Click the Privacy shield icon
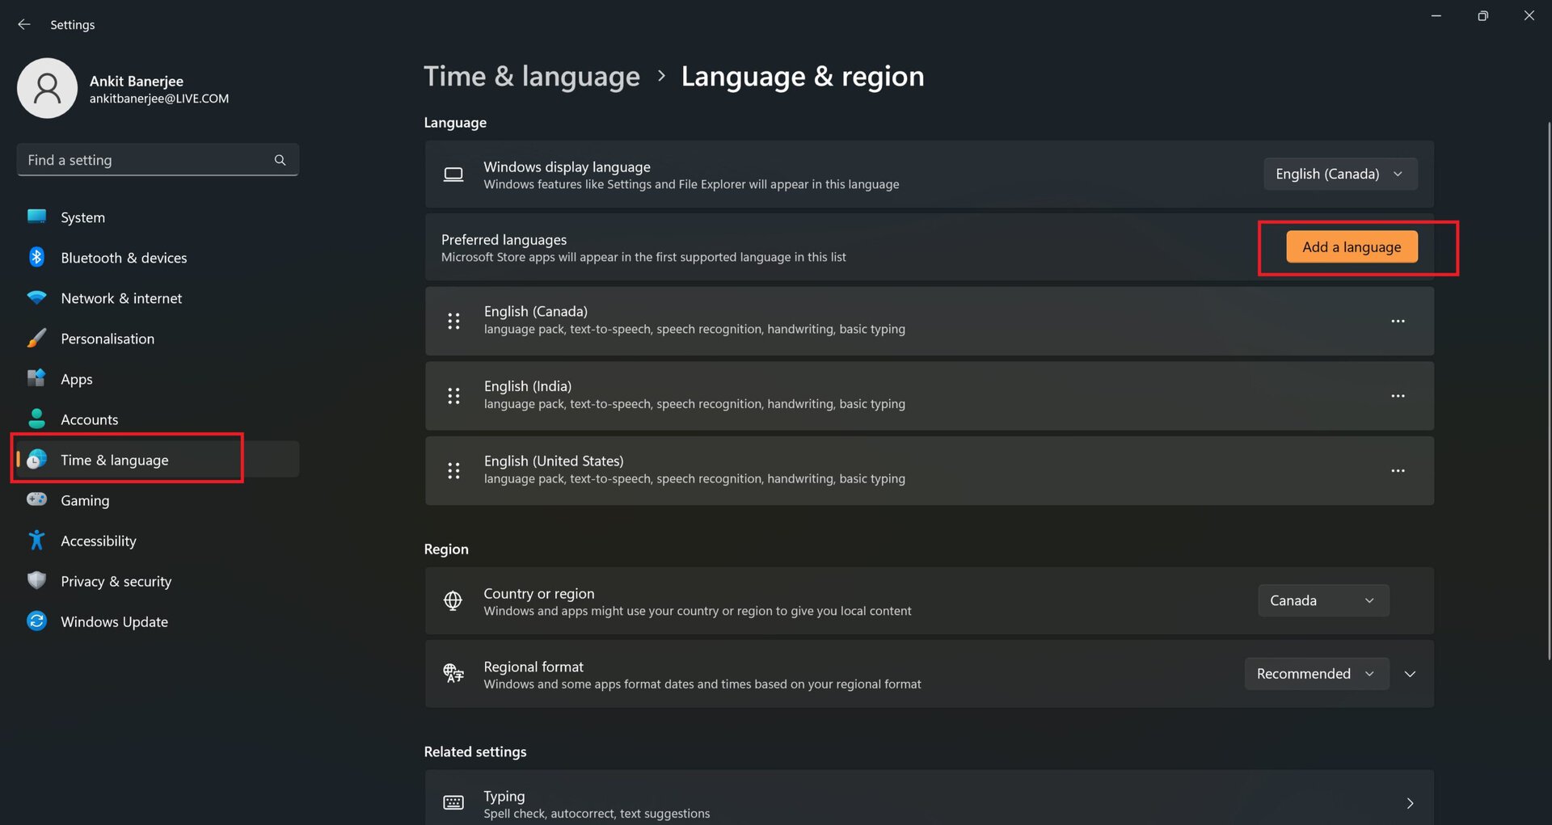 36,580
